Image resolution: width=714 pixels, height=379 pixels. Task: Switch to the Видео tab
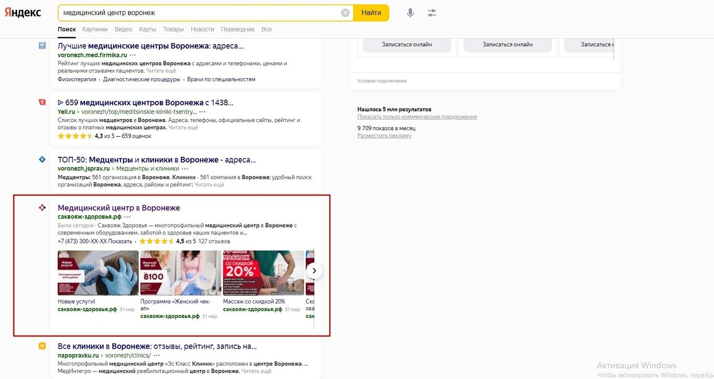tap(124, 29)
